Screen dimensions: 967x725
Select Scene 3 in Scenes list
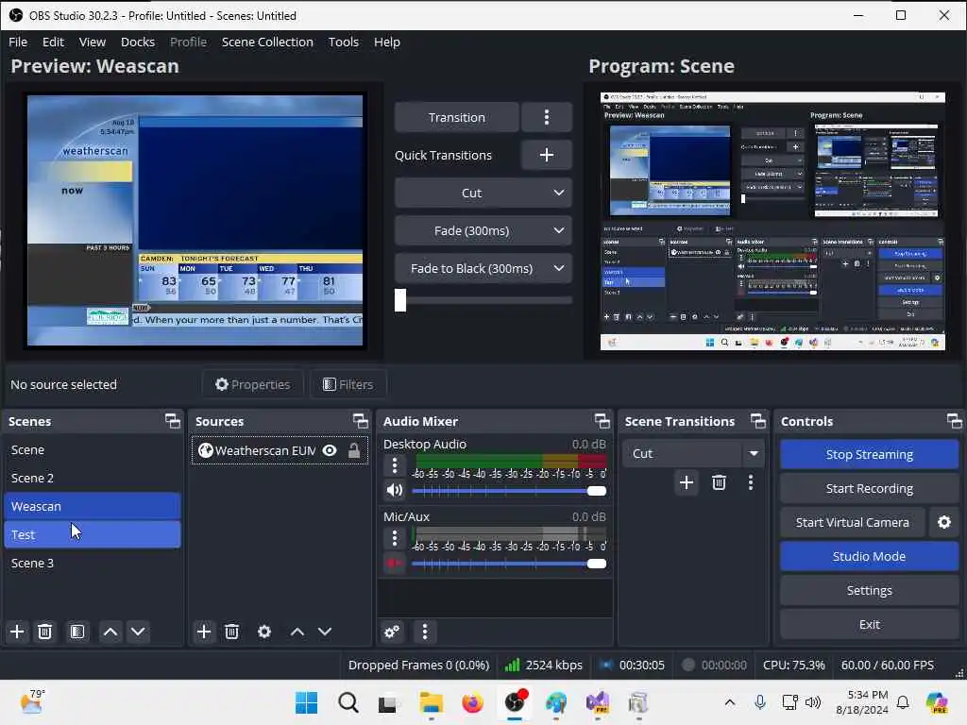coord(93,563)
